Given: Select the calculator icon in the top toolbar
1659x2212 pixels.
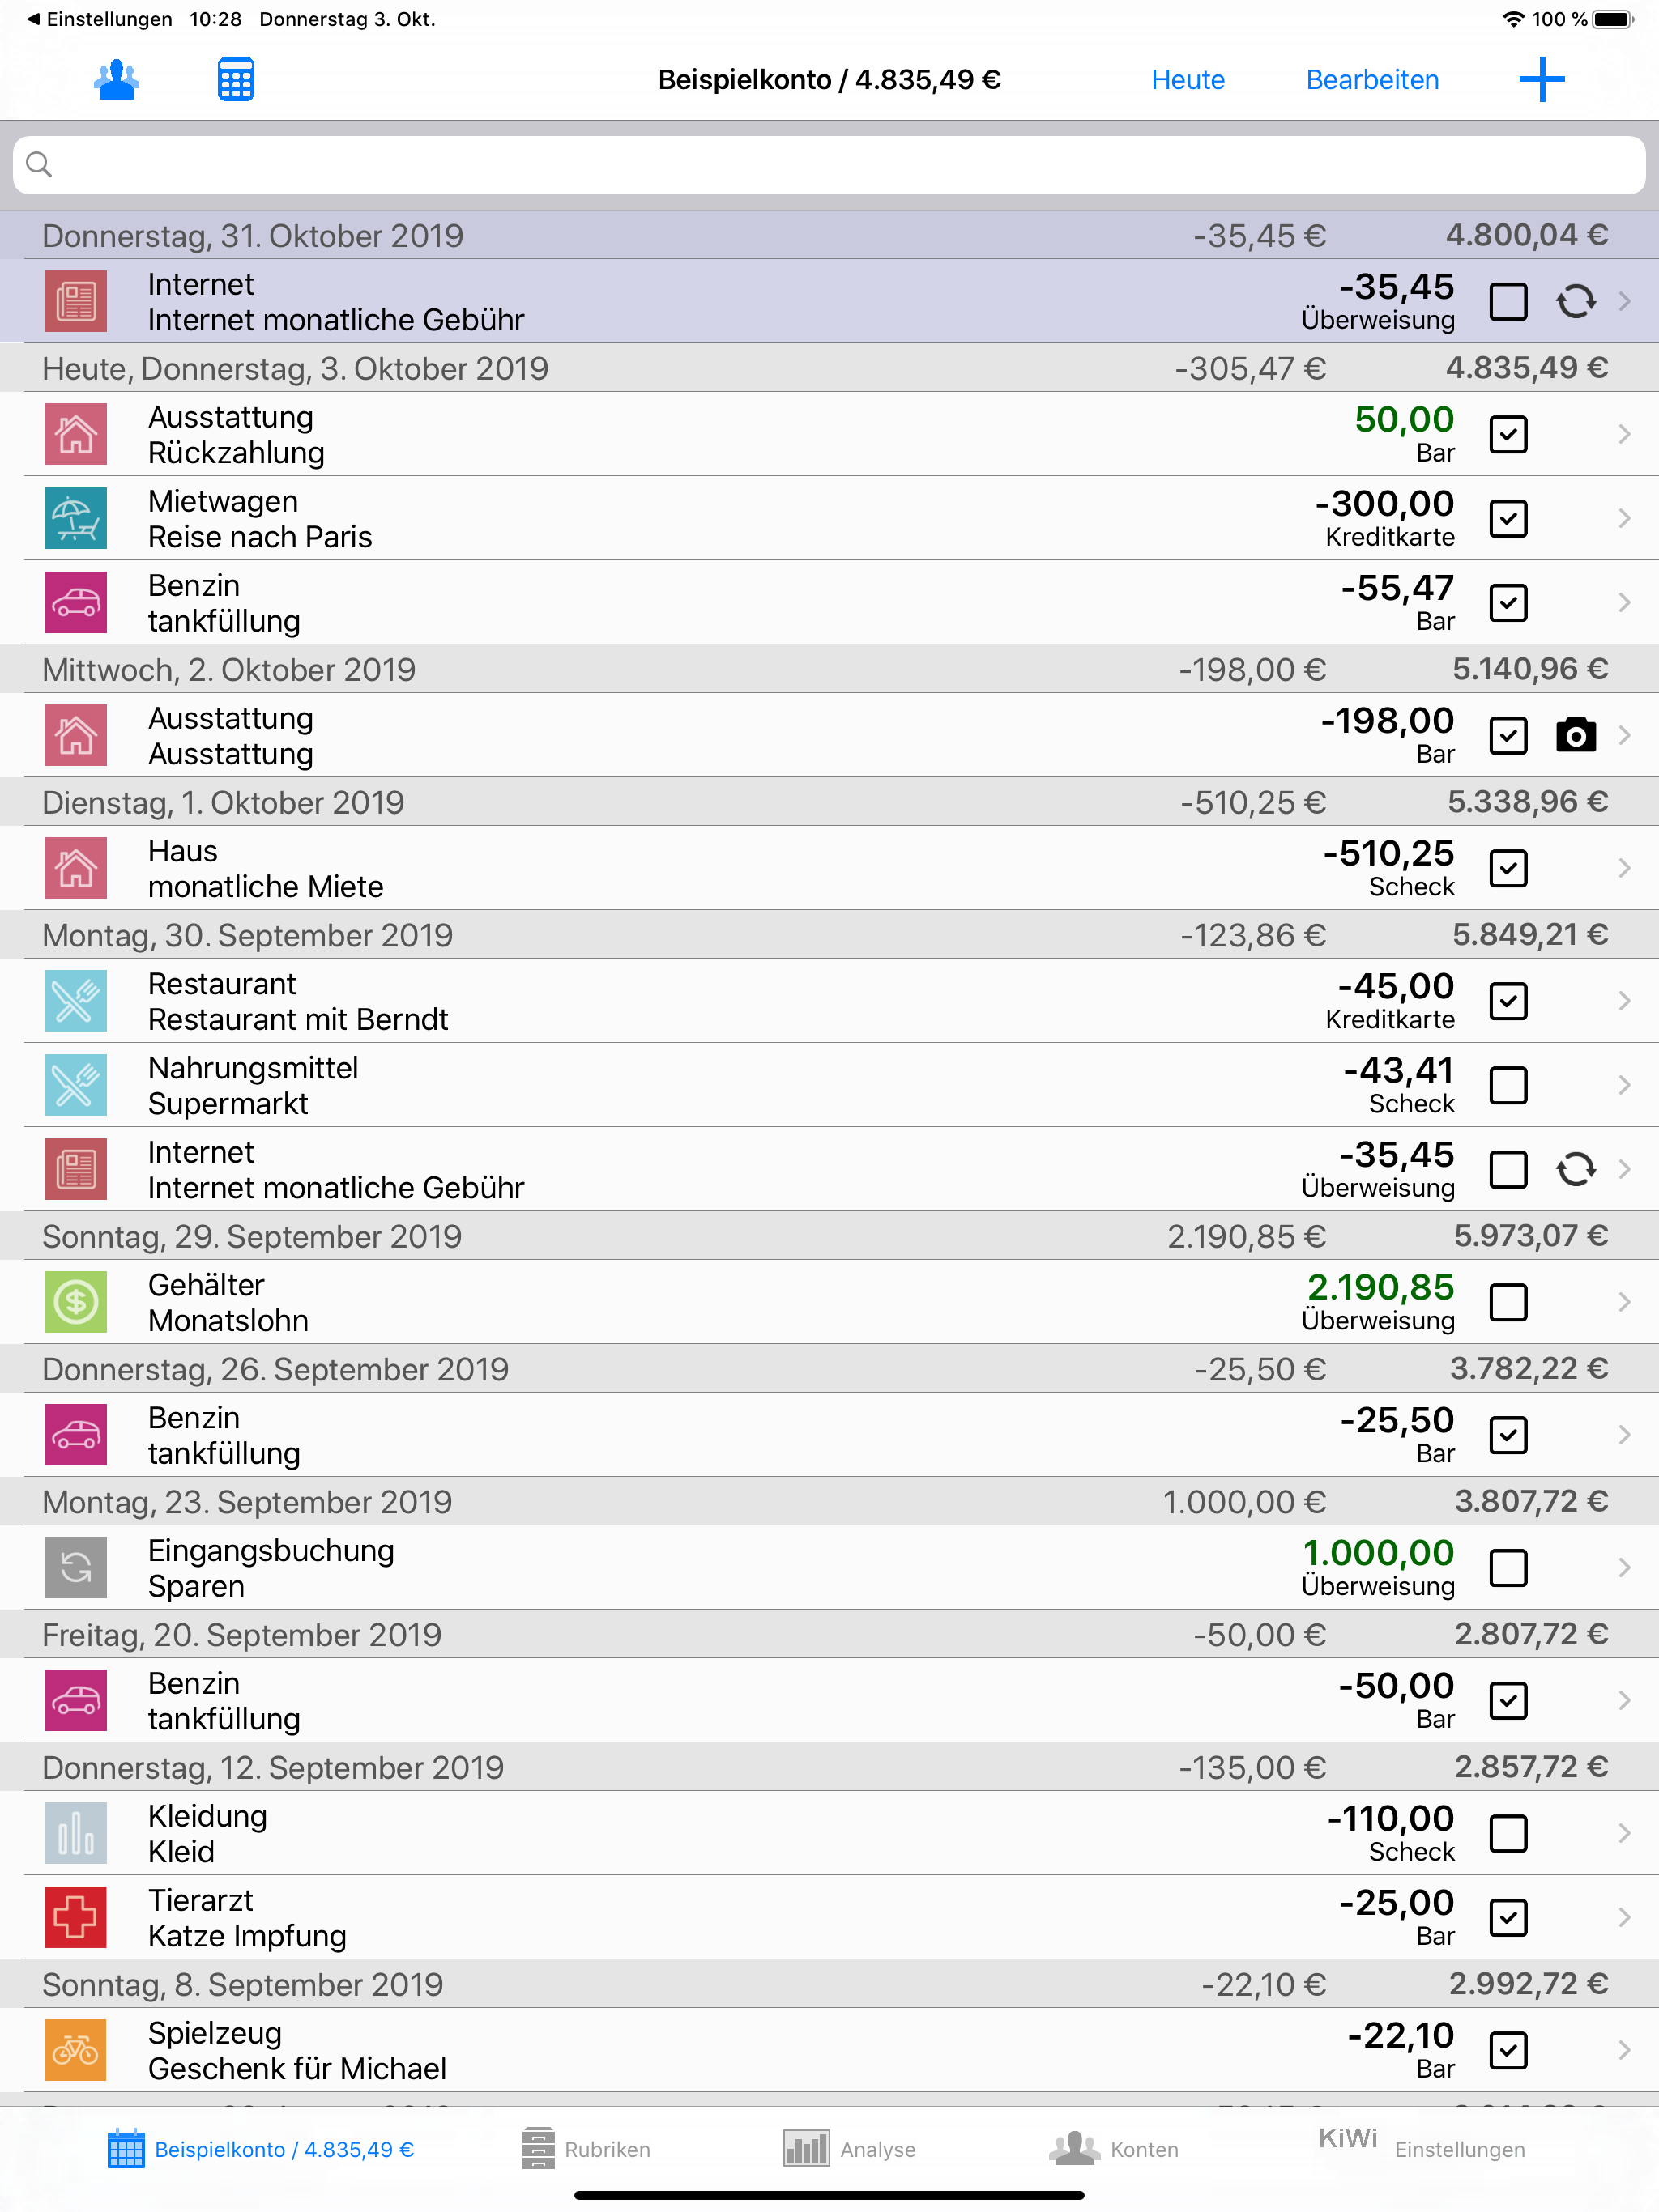Looking at the screenshot, I should (x=233, y=79).
